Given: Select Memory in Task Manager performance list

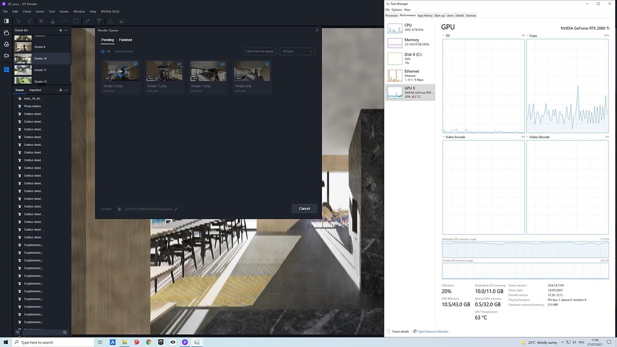Looking at the screenshot, I should [x=410, y=42].
